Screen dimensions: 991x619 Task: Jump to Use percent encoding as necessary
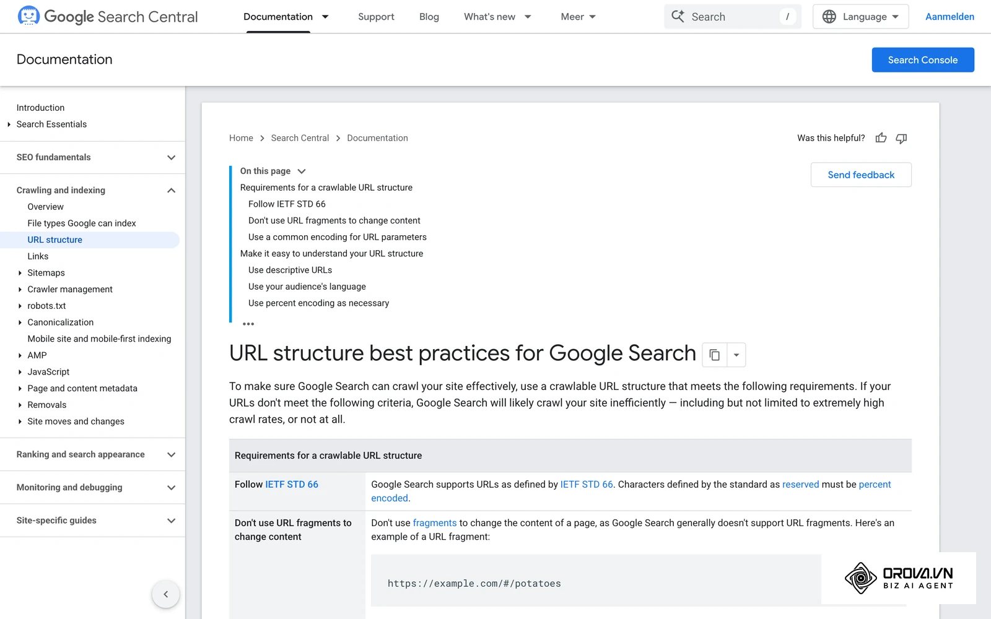[319, 303]
